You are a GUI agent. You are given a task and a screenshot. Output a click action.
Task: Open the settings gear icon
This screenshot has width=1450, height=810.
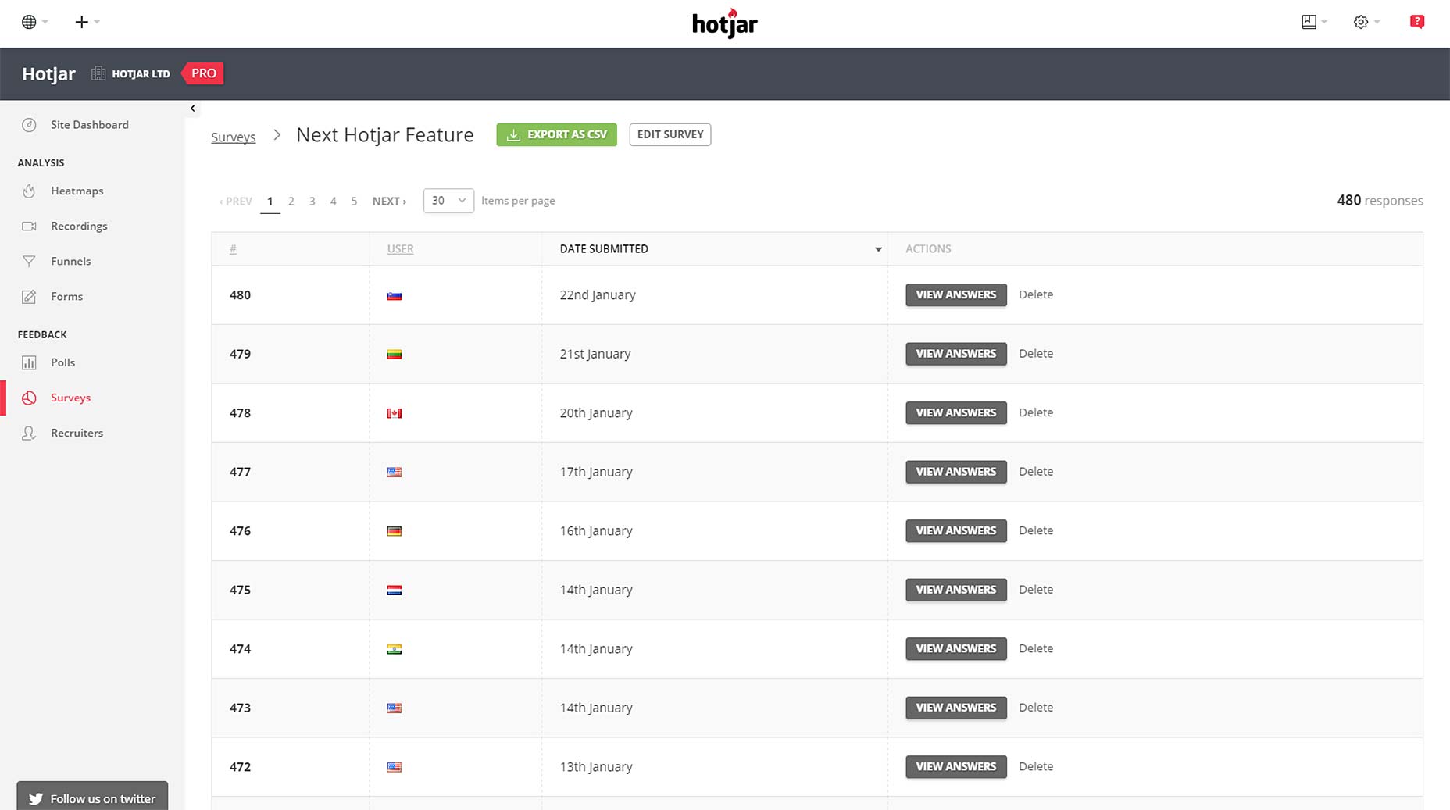1361,22
